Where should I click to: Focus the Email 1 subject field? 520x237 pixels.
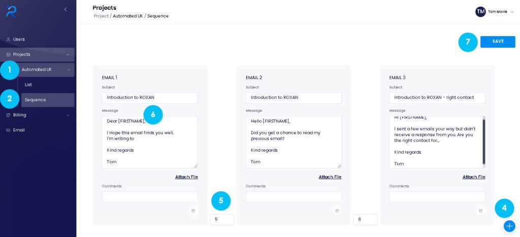click(x=150, y=98)
